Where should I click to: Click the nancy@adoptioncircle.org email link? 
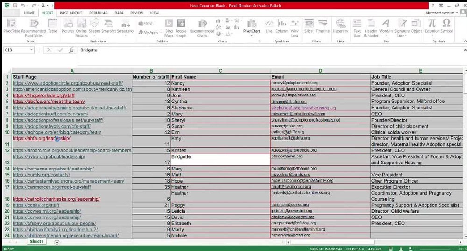click(x=295, y=83)
